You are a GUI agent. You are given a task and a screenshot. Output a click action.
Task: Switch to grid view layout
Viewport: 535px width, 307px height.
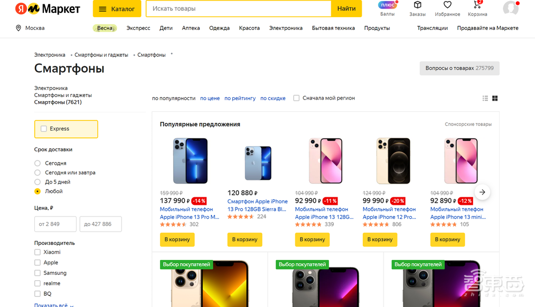tap(495, 98)
